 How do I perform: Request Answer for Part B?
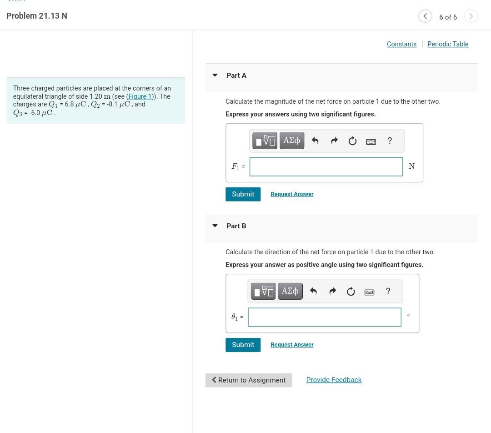pos(291,344)
